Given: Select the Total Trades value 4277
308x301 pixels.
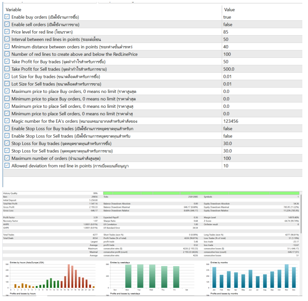Looking at the screenshot, I should pos(95,235).
